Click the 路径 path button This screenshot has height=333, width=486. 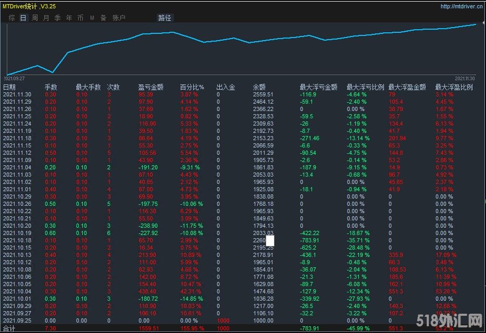click(165, 18)
